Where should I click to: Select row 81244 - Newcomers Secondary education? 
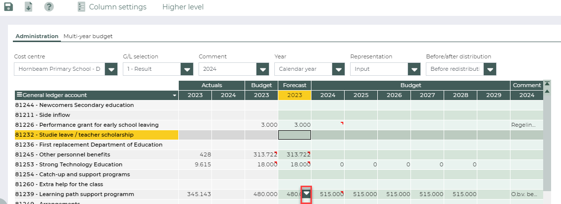coord(97,105)
